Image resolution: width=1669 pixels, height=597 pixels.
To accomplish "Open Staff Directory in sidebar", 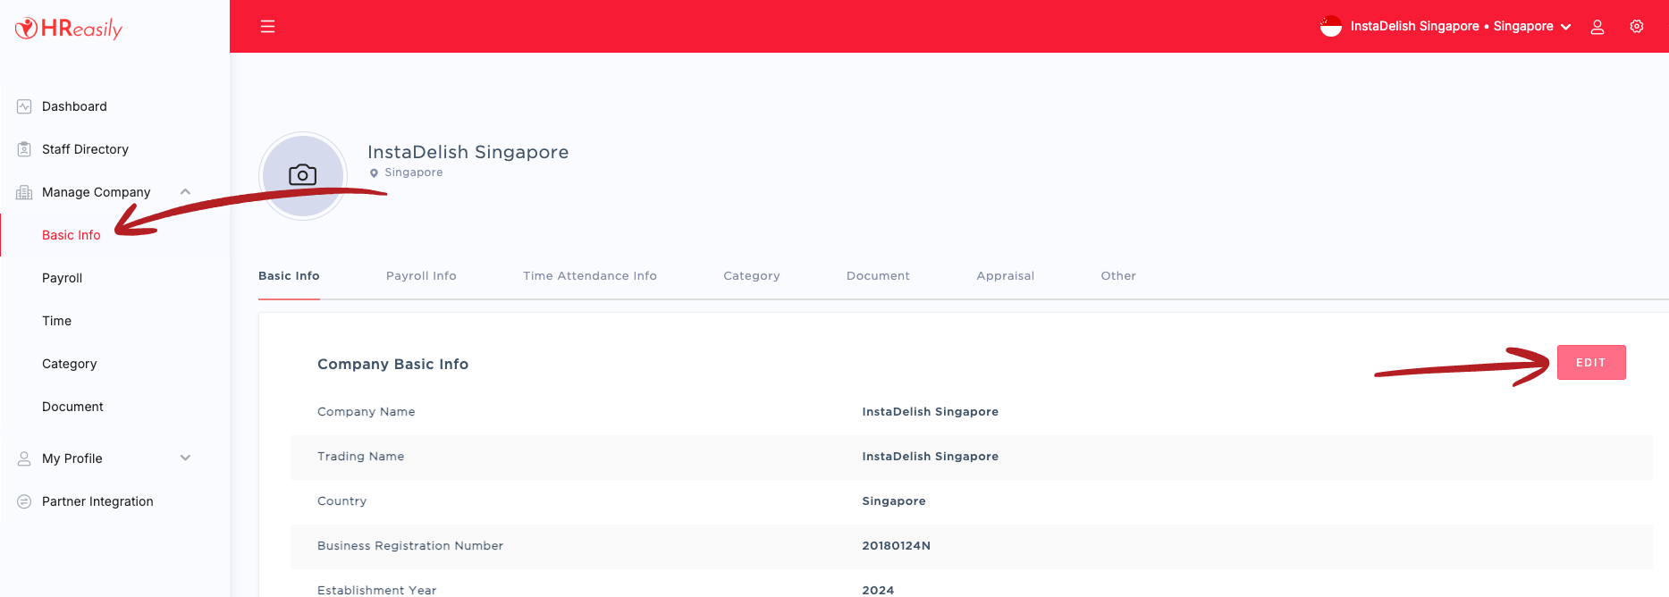I will (x=85, y=149).
